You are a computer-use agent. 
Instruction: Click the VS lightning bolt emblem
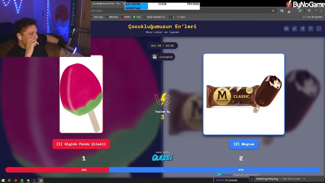[x=162, y=99]
